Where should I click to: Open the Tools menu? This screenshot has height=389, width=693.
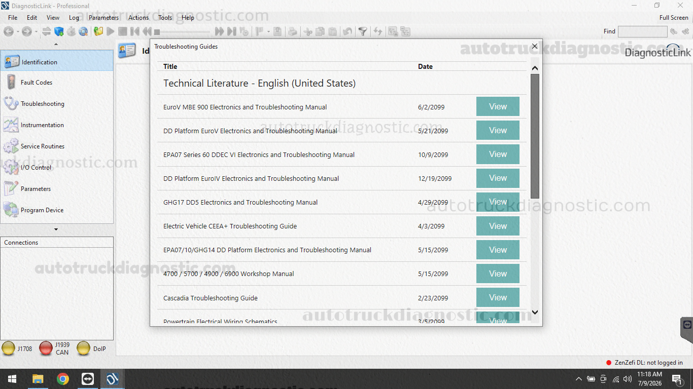(x=165, y=17)
